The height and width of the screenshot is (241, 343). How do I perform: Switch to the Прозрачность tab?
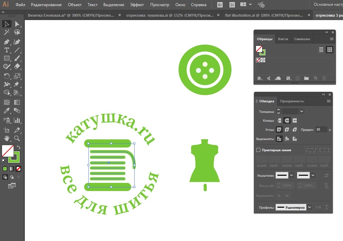pos(291,101)
